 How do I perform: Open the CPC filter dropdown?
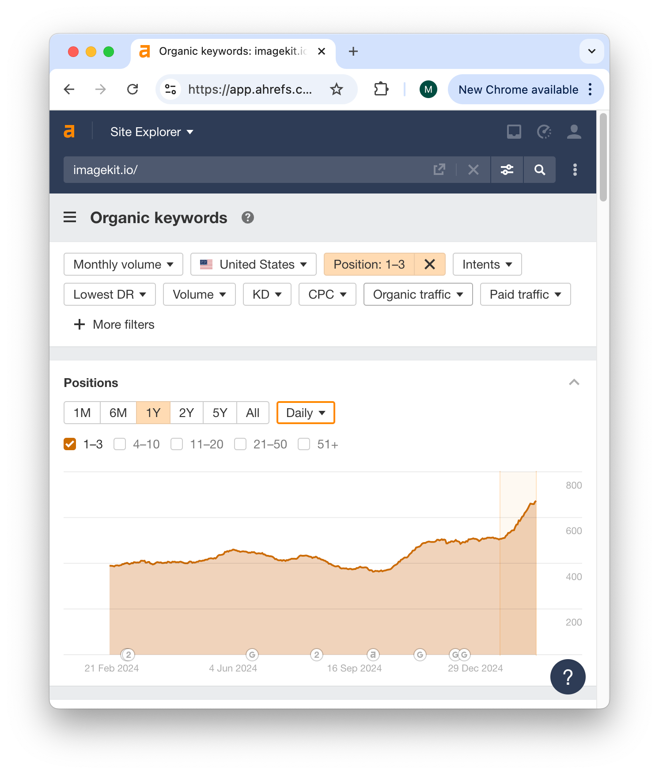click(x=327, y=294)
